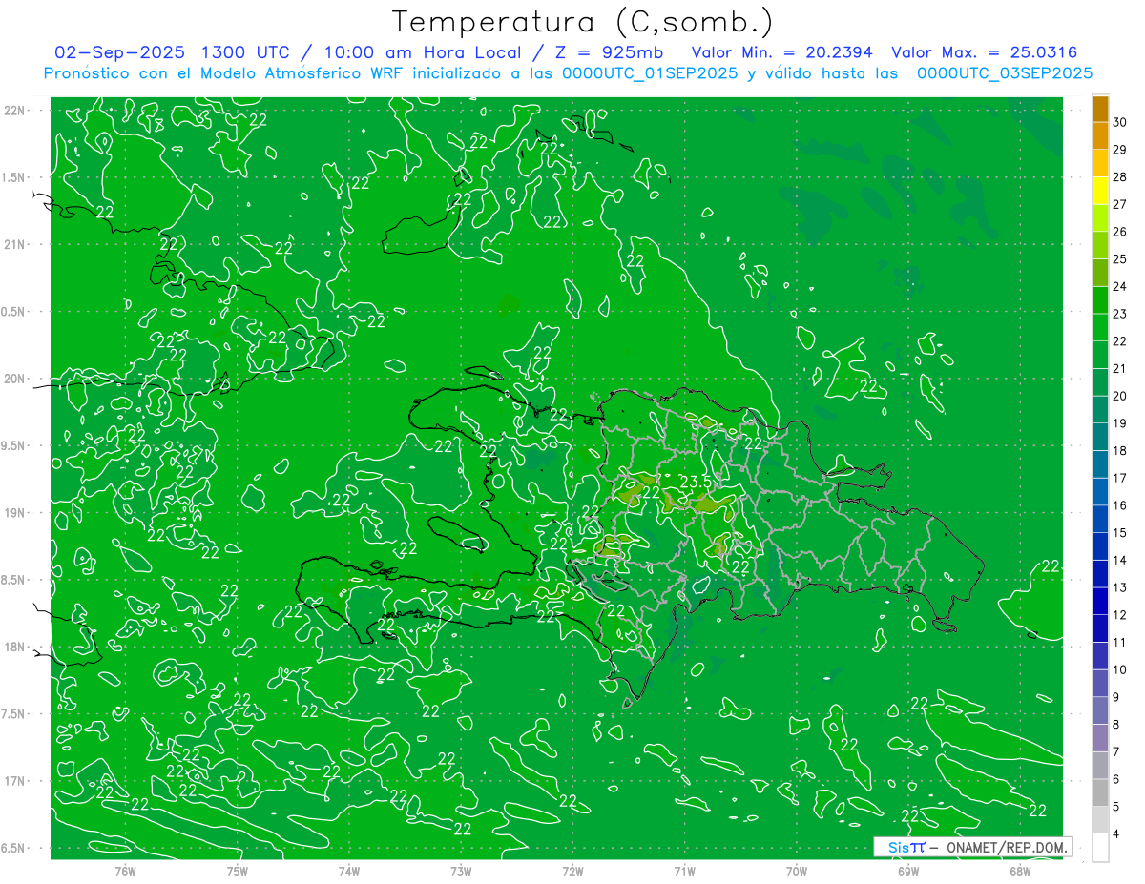Click "Valor Max. = 25.0316" text
1145x884 pixels.
tap(984, 52)
